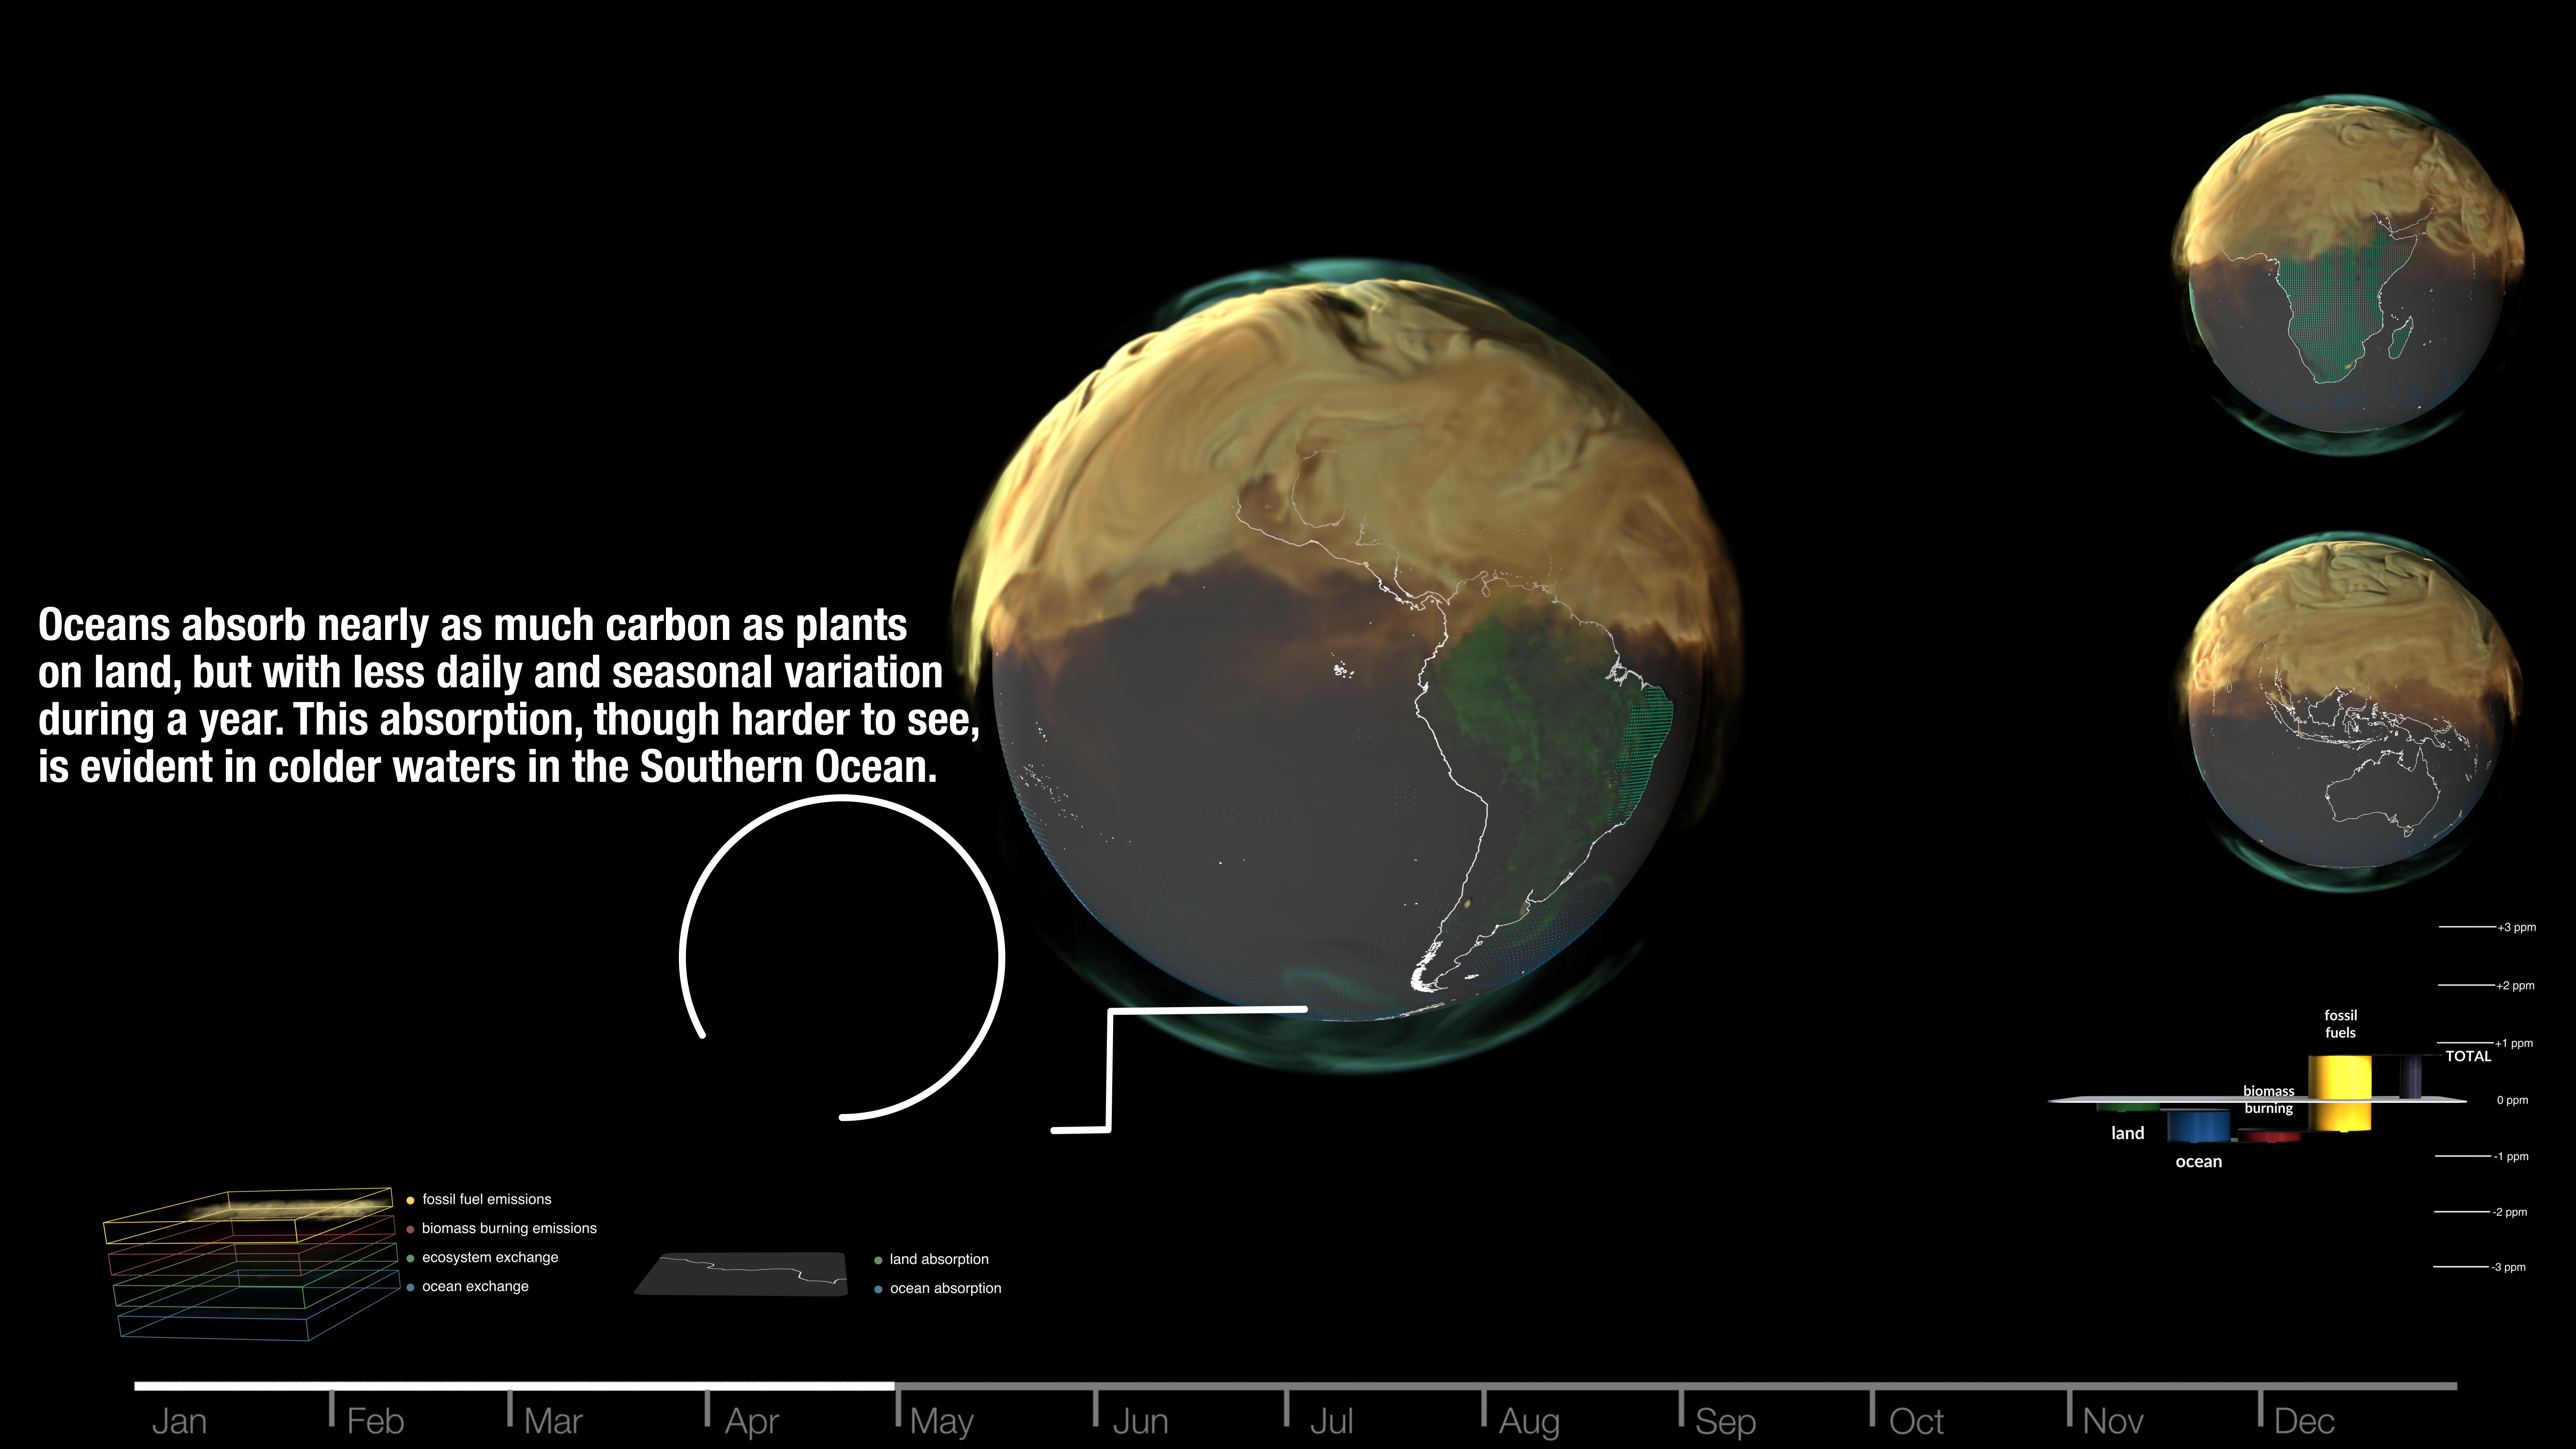Click the Apr label on the timeline
The image size is (2576, 1449).
click(x=751, y=1422)
